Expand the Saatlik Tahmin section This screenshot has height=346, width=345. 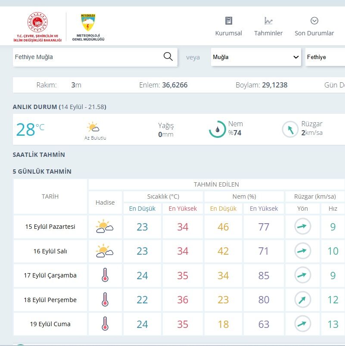(39, 155)
